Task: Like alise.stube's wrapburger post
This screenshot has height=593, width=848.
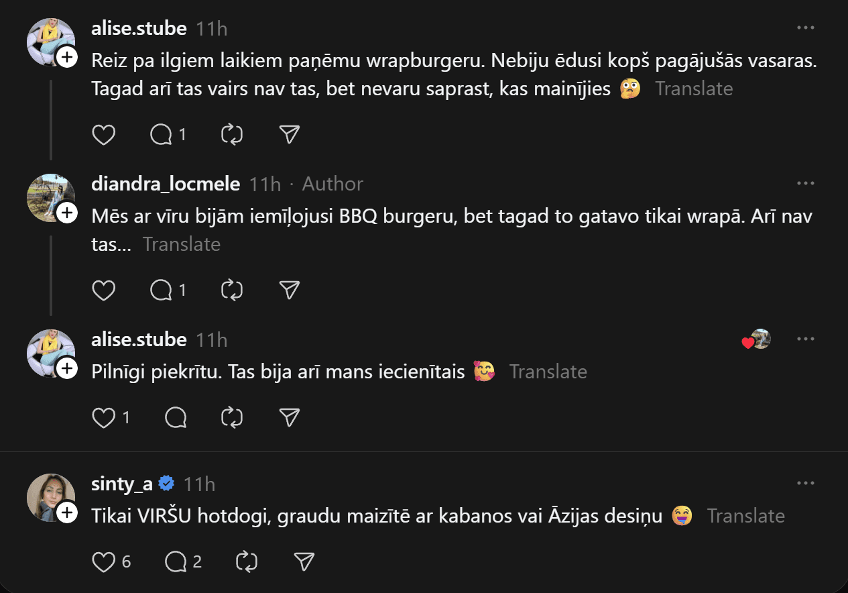Action: click(103, 135)
